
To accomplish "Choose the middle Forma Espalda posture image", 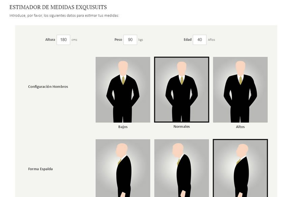I will 181,168.
